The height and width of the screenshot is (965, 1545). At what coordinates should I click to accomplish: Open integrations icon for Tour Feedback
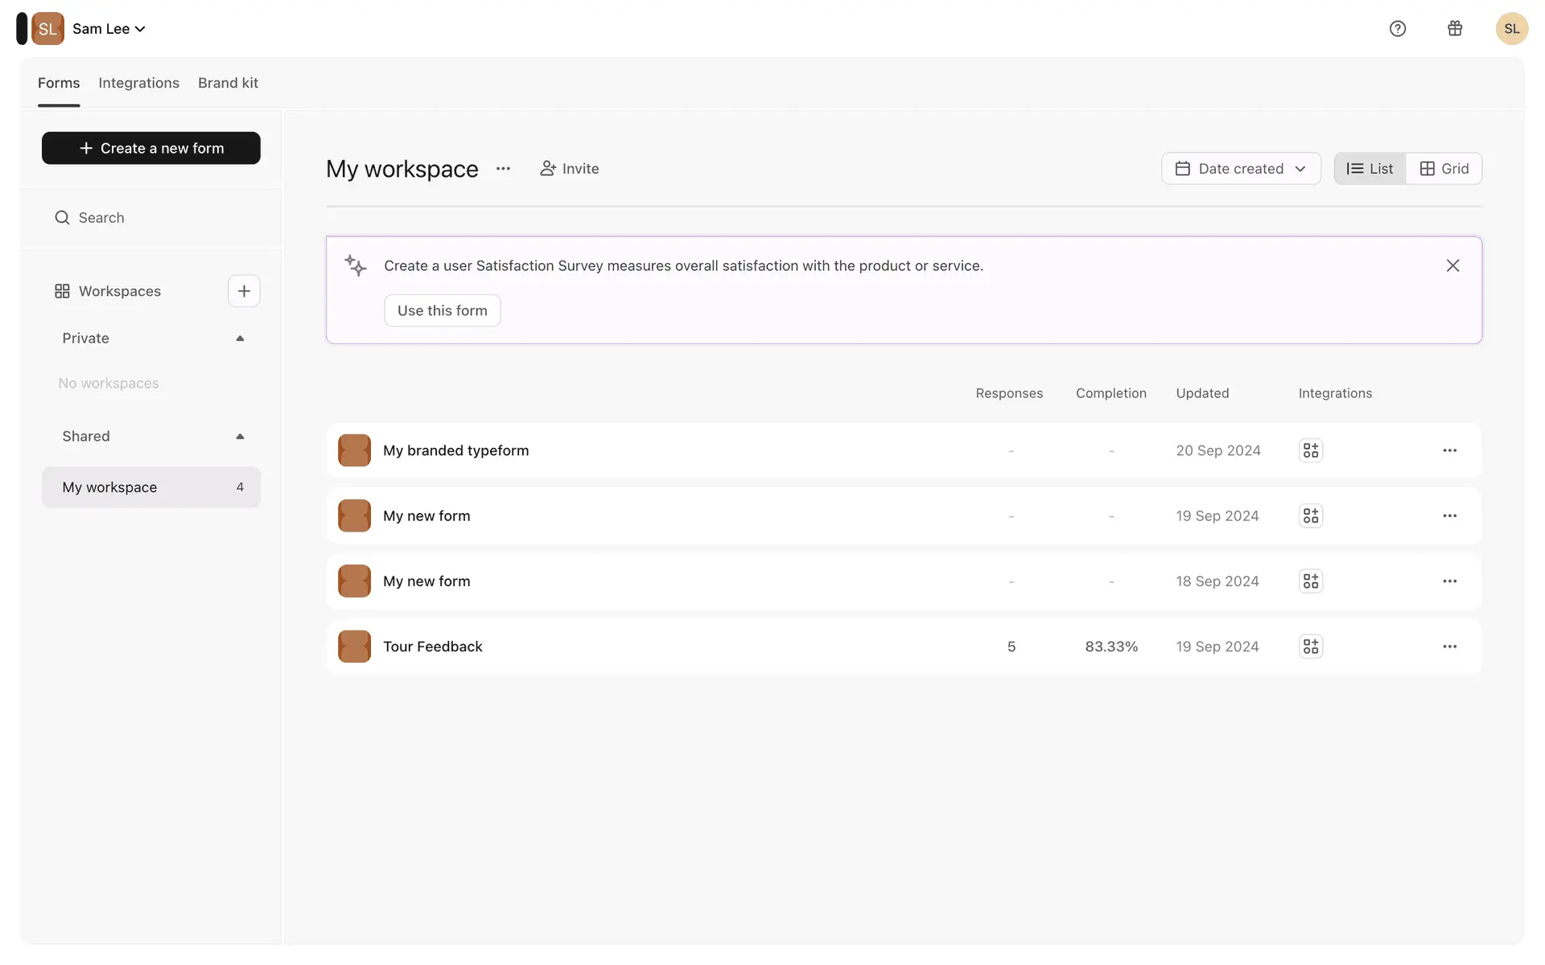coord(1311,647)
